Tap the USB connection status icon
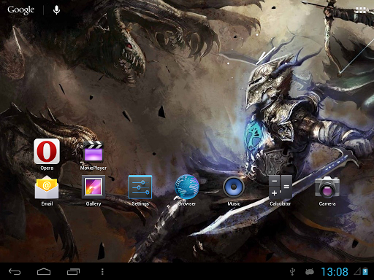 pos(293,272)
